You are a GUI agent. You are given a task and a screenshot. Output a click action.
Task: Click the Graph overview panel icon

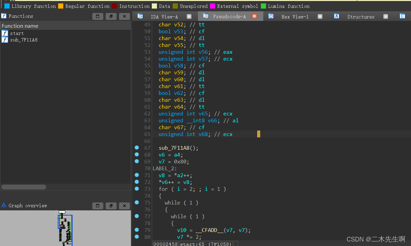point(3,206)
